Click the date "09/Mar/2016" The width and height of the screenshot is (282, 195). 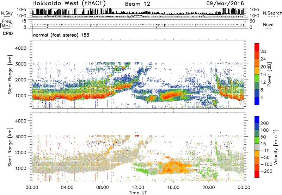[225, 4]
